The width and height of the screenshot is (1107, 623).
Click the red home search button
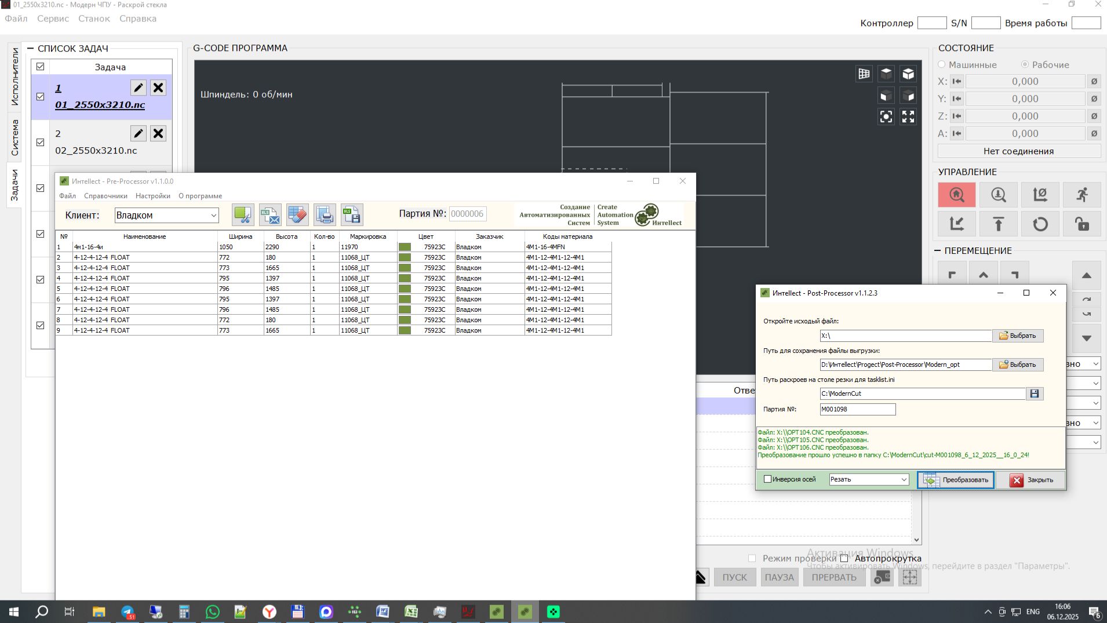(x=956, y=195)
